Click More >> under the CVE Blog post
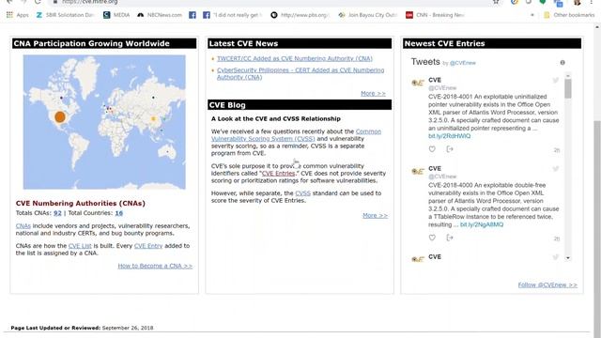 pos(375,215)
